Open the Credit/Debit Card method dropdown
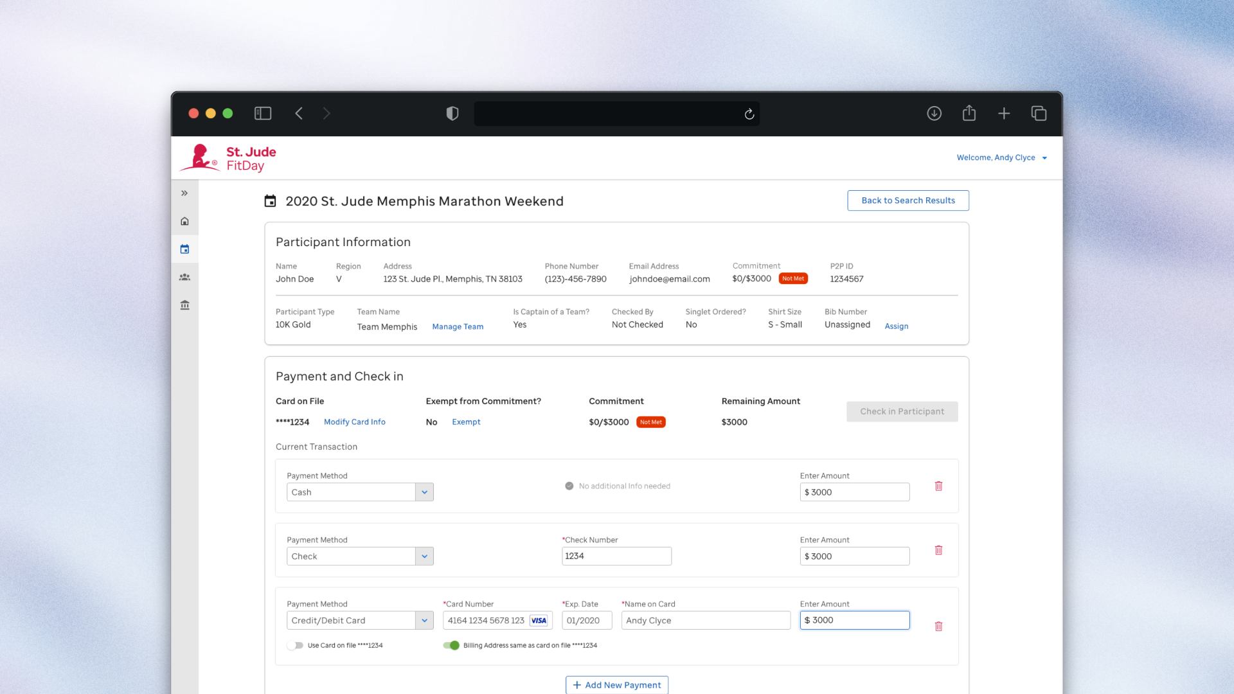 (424, 621)
